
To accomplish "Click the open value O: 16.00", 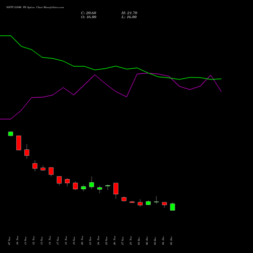I will 89,17.
